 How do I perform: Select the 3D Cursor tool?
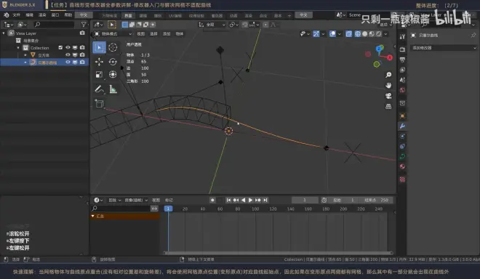click(x=113, y=47)
